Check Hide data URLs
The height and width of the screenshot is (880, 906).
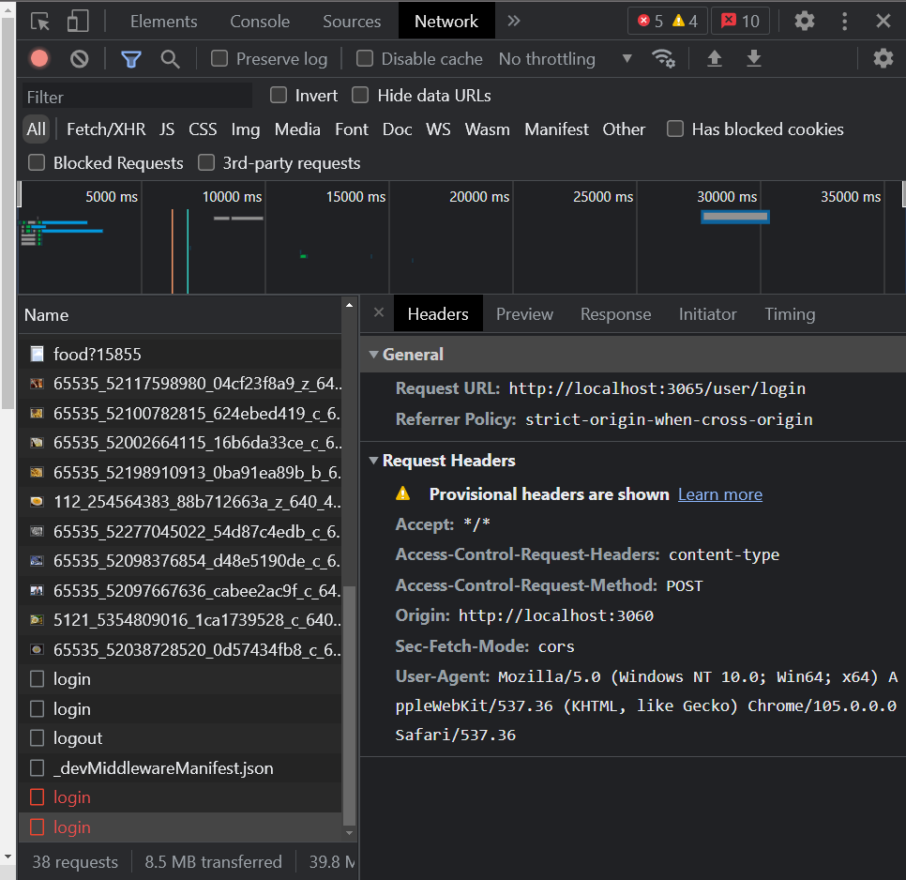pyautogui.click(x=360, y=95)
